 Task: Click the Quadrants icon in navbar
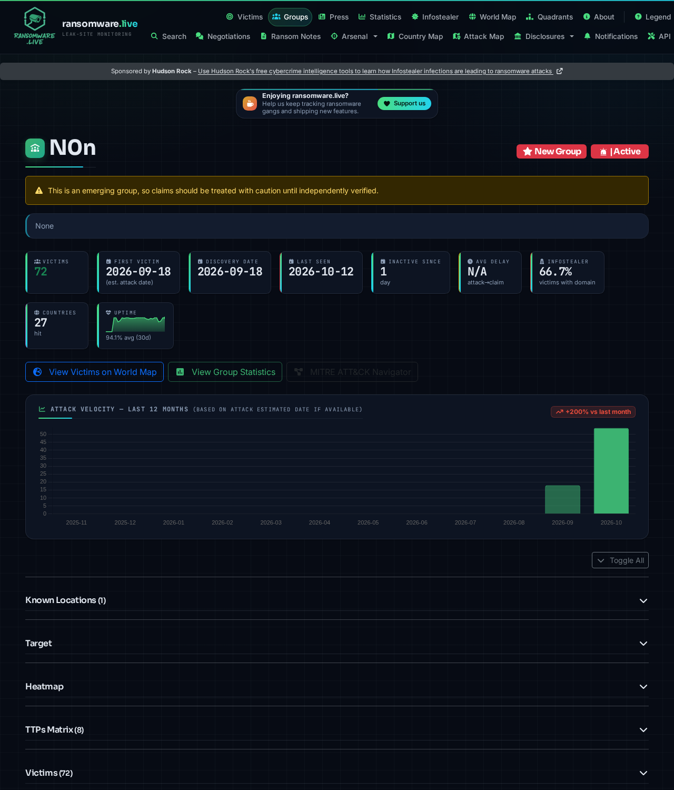530,17
